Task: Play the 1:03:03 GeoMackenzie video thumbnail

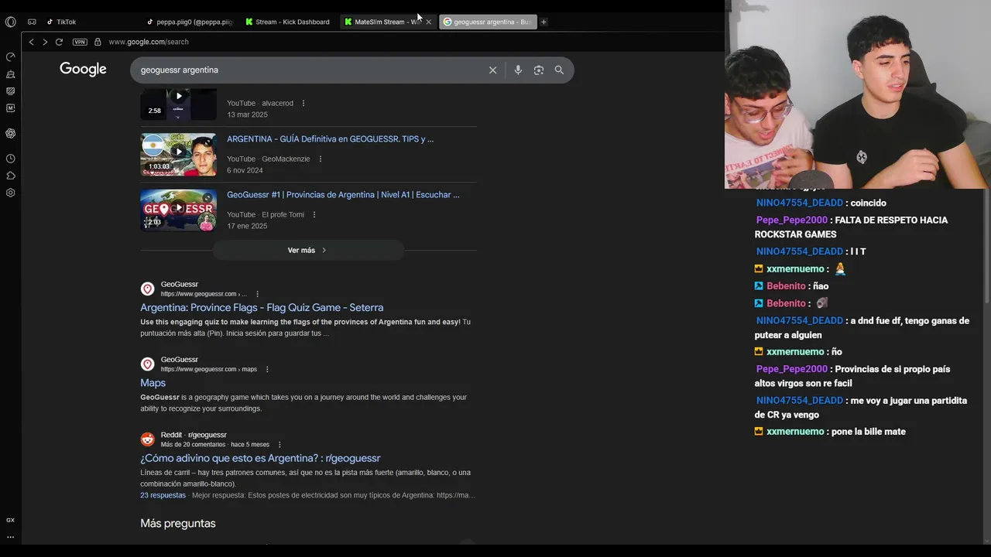Action: tap(178, 154)
